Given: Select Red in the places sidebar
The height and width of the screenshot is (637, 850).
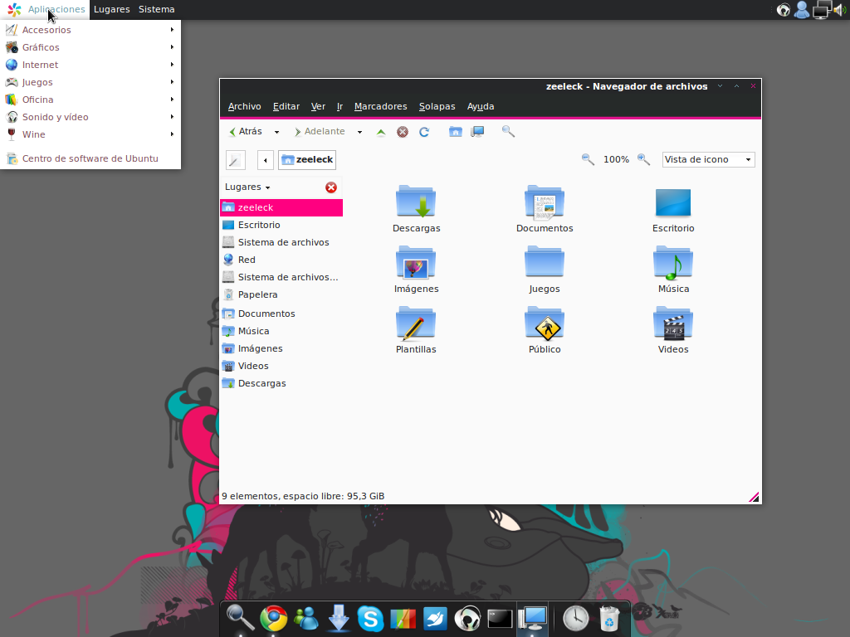Looking at the screenshot, I should click(281, 260).
